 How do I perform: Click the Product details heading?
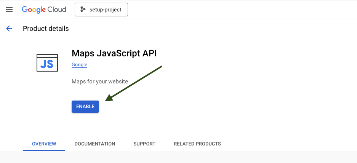46,29
